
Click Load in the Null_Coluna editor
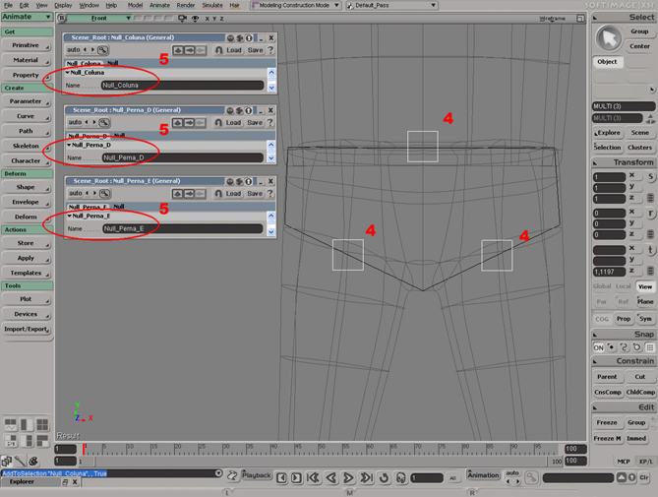(x=234, y=50)
